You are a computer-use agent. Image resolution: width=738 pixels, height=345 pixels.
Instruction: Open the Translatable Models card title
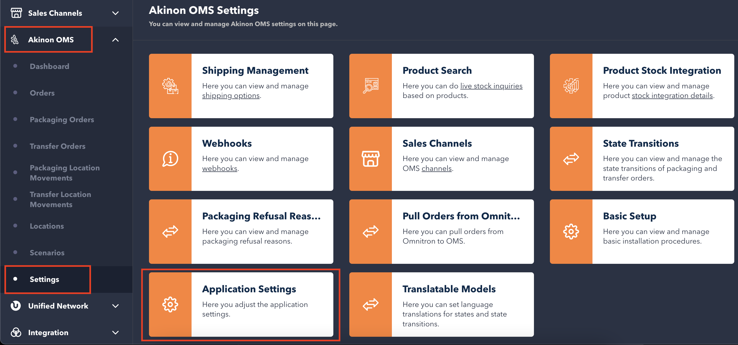click(449, 289)
